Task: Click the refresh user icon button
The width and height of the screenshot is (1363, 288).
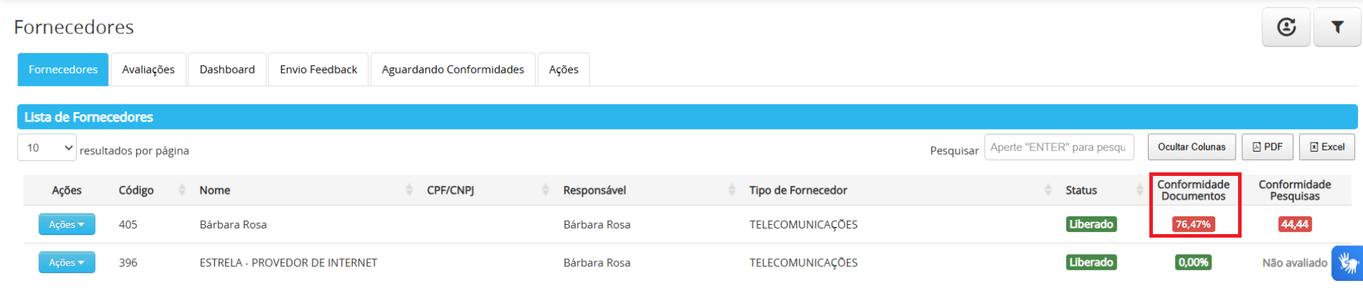Action: [1286, 27]
